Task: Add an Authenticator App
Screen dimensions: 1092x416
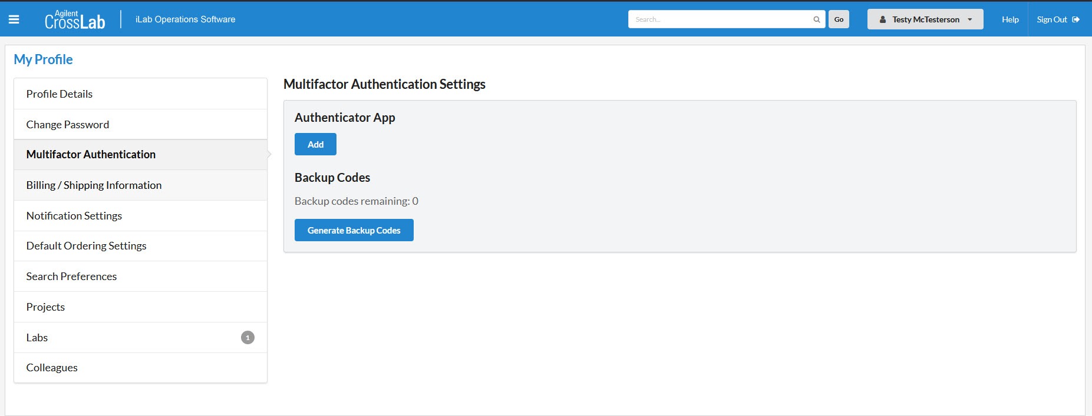Action: click(x=315, y=144)
